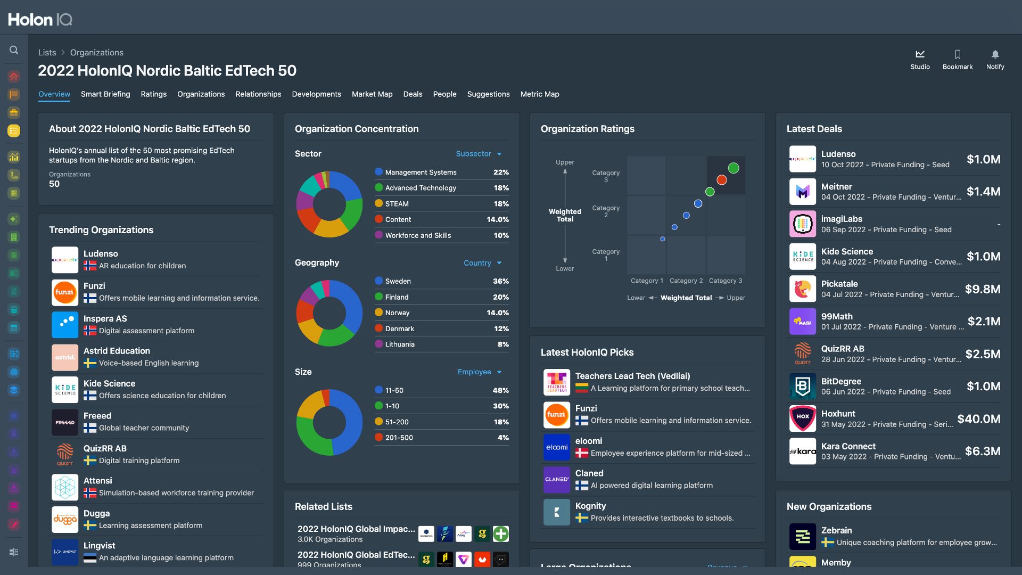Click the Sweden blue legend dot
Image resolution: width=1022 pixels, height=575 pixels.
click(378, 281)
